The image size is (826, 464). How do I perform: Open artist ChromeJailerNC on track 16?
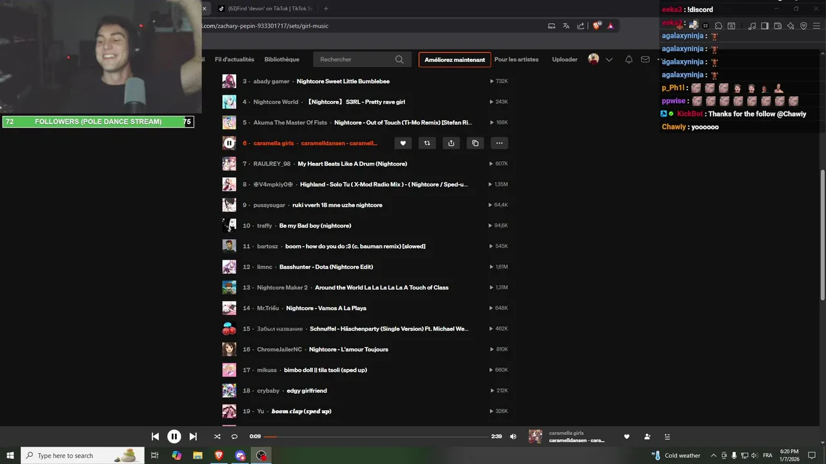pyautogui.click(x=279, y=349)
